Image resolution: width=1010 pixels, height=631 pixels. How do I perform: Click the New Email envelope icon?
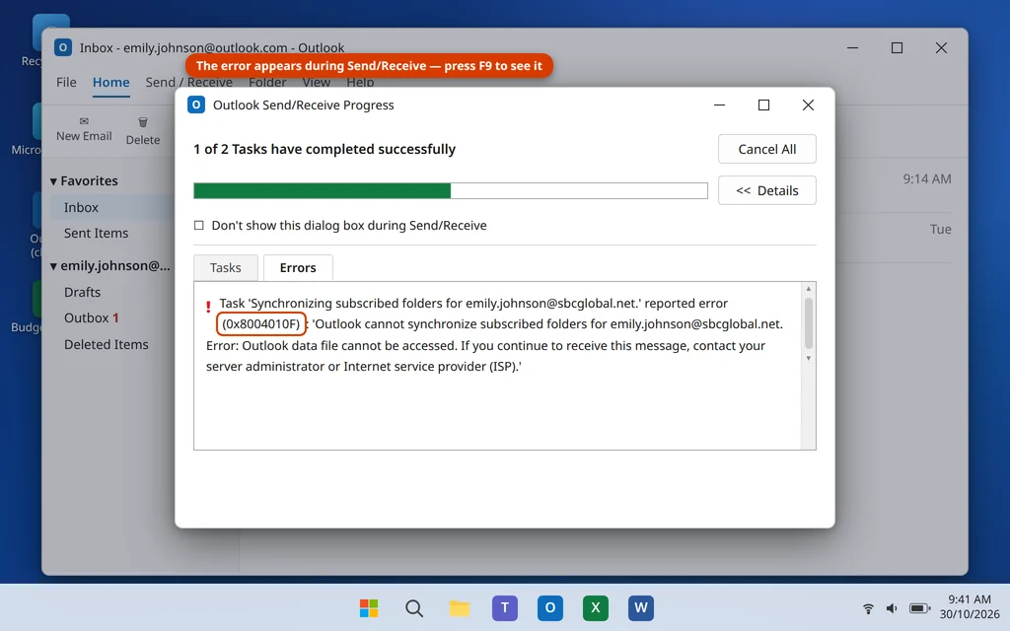click(84, 121)
